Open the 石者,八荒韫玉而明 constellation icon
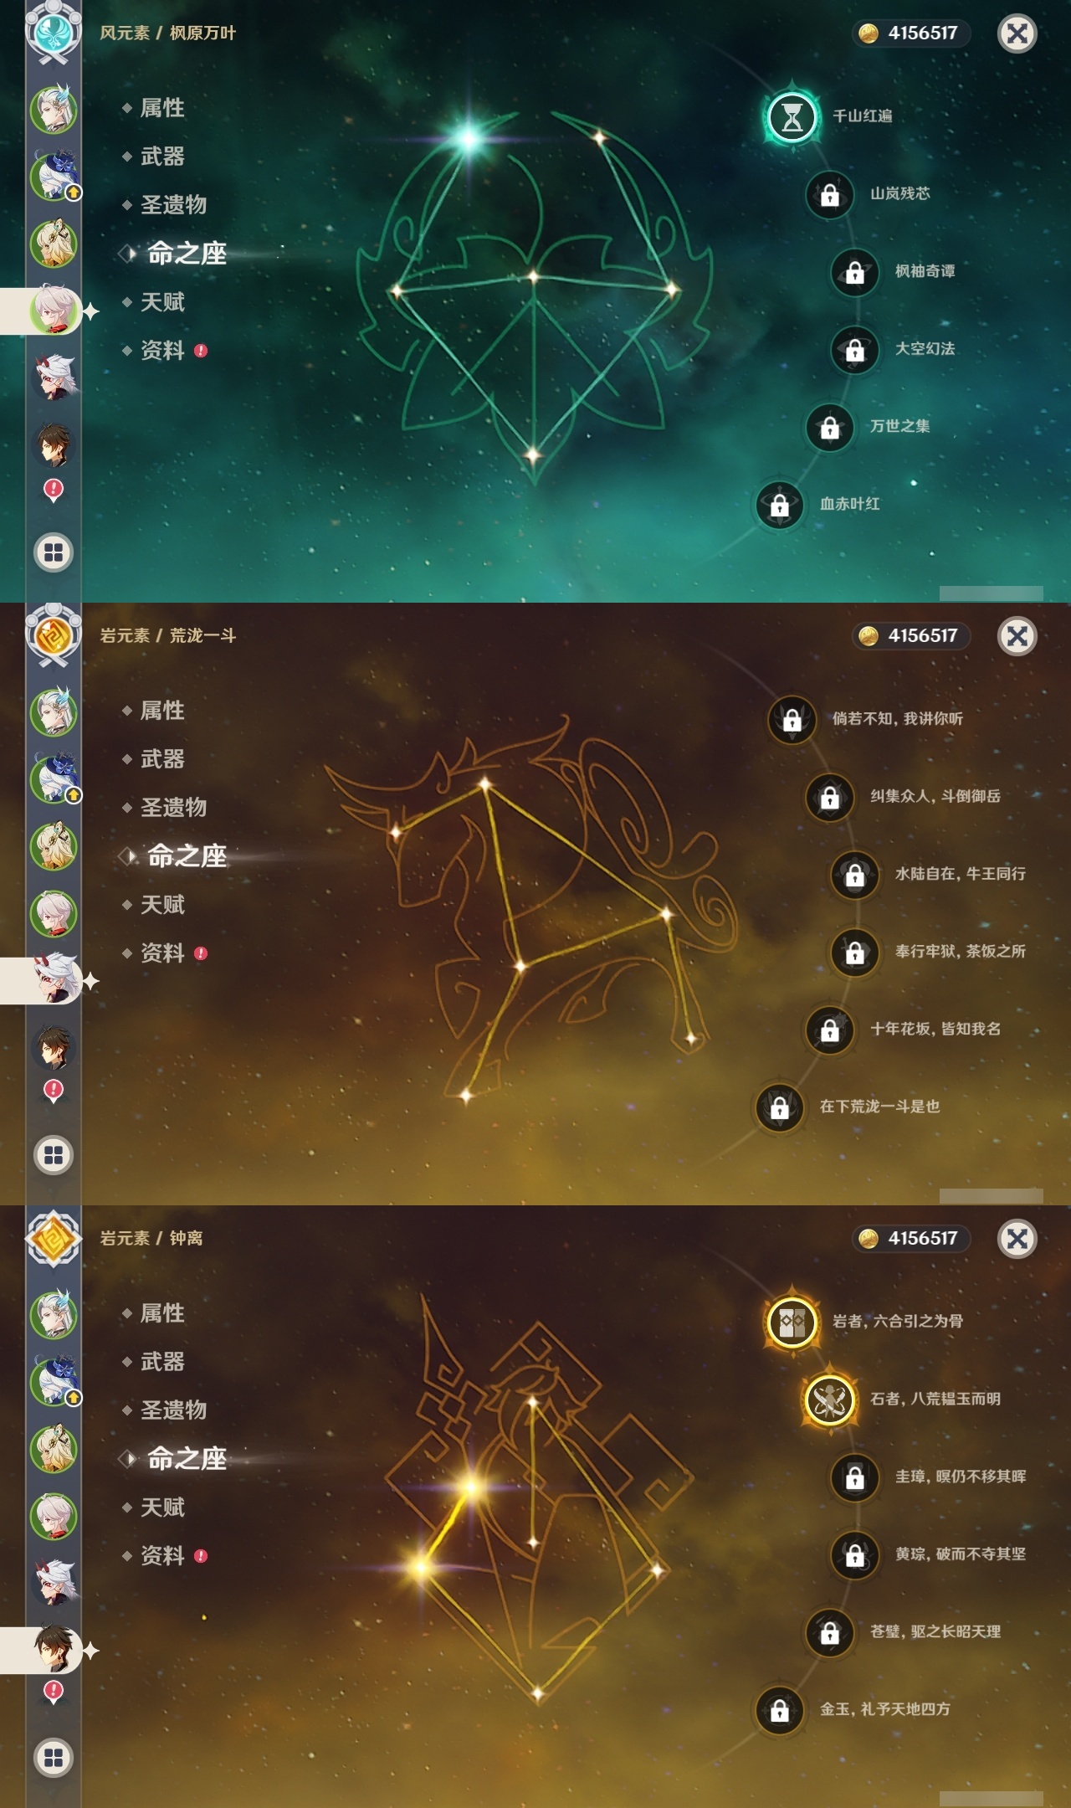The height and width of the screenshot is (1808, 1071). (x=829, y=1400)
